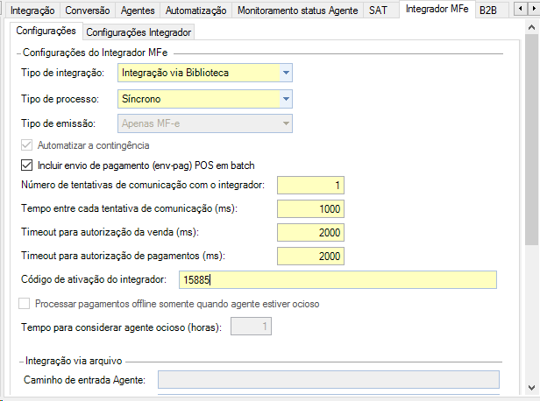Select Timeout para autorização de pagamentos field
This screenshot has height=401, width=540.
pos(310,257)
